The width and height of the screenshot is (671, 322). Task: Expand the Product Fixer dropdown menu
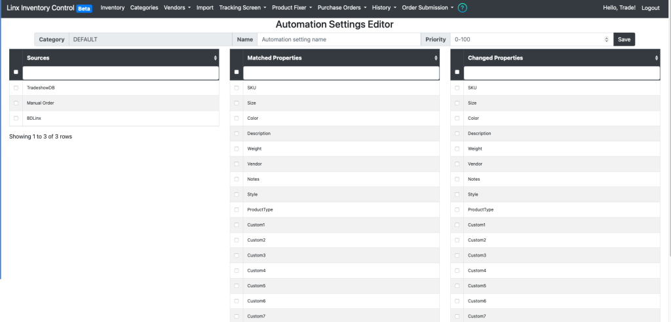(292, 8)
